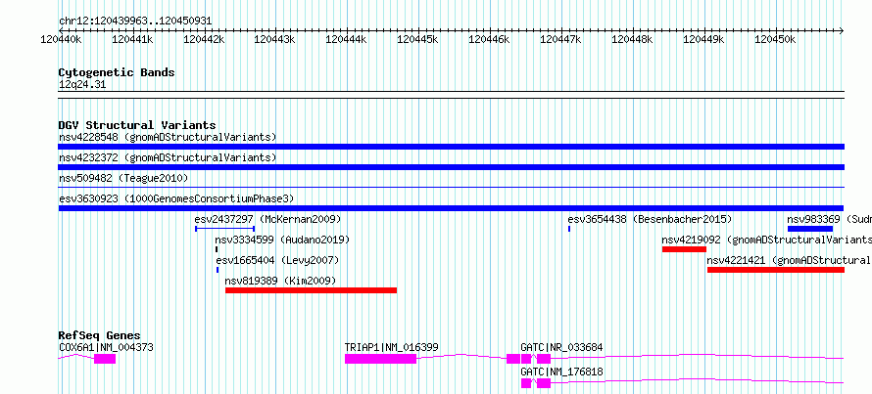Open the esv3630923 1000Genomes variant bar

(x=451, y=208)
